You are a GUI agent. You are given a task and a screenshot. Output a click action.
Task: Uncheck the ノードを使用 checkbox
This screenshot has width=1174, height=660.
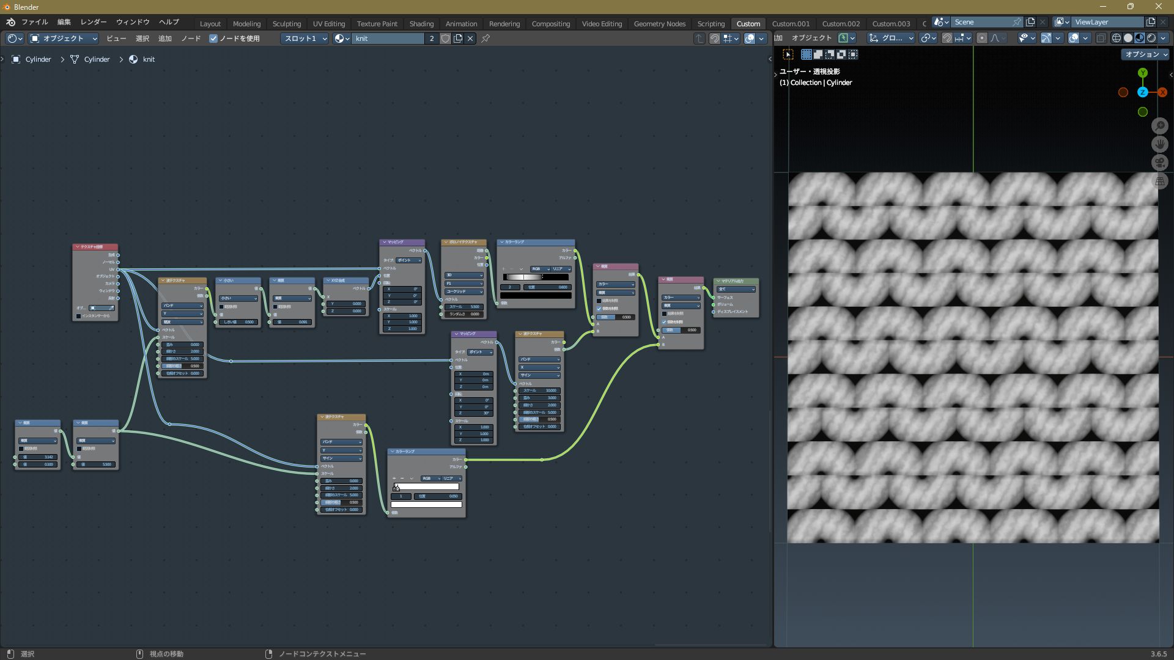tap(213, 38)
